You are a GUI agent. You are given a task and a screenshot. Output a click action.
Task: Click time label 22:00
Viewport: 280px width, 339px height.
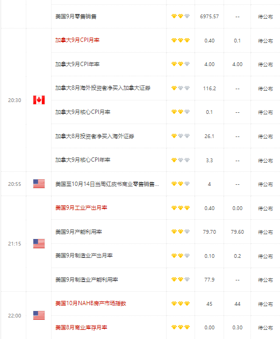[x=15, y=316]
